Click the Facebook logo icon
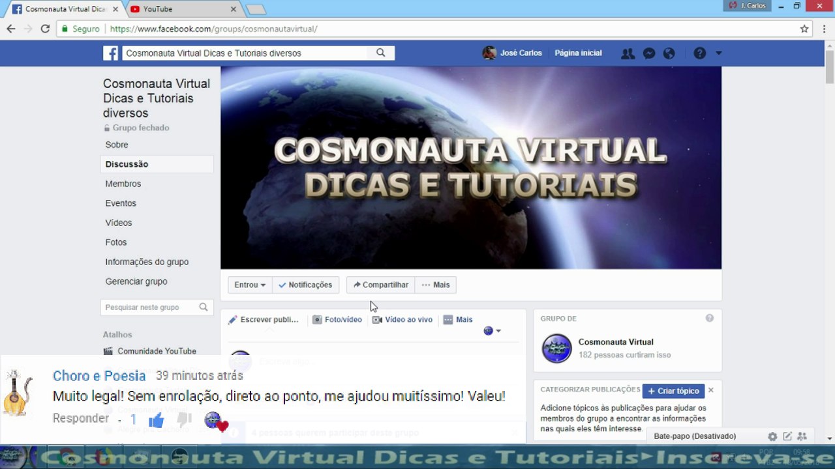The image size is (835, 469). (x=111, y=53)
